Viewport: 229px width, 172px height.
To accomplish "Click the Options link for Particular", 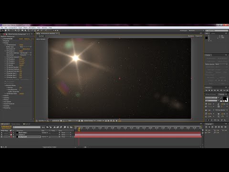I will (27, 39).
